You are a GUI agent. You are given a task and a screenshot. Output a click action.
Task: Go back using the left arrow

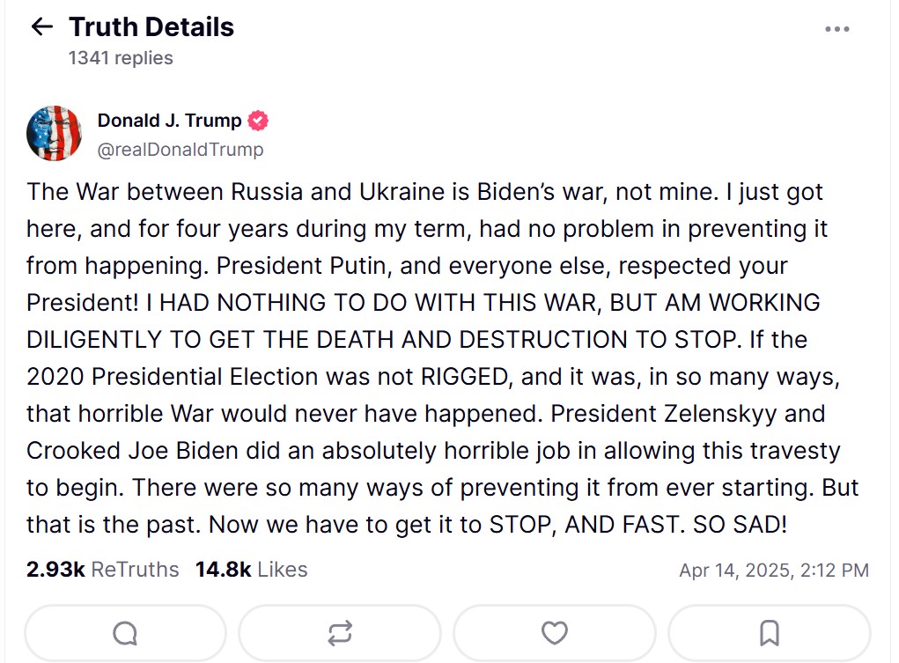[x=41, y=27]
